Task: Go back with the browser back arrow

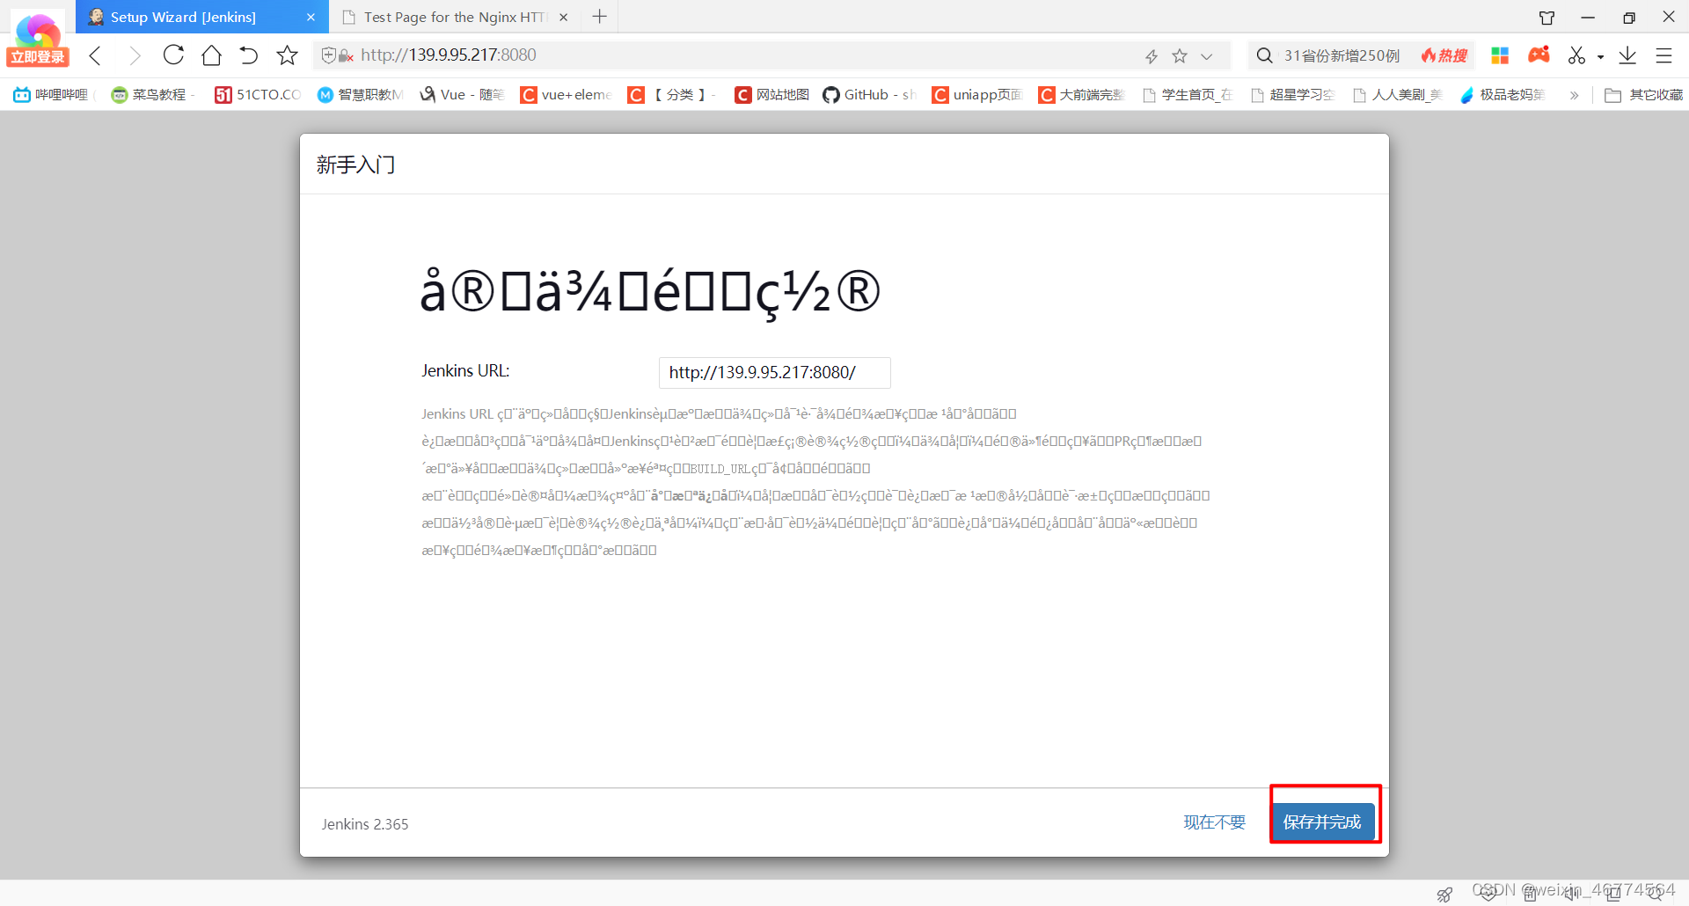Action: [x=96, y=55]
